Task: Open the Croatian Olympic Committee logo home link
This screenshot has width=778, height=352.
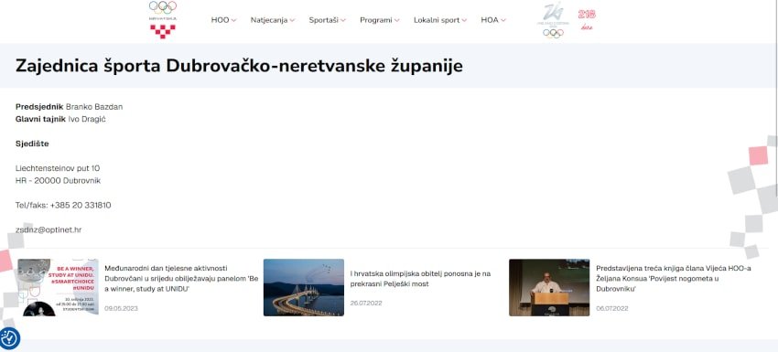Action: tap(163, 20)
